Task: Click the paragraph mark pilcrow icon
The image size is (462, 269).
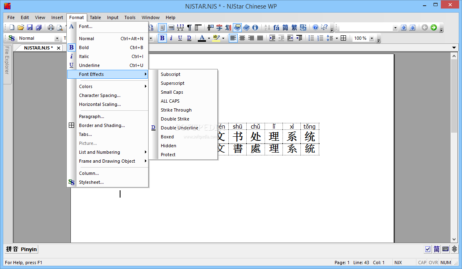Action: pyautogui.click(x=189, y=28)
